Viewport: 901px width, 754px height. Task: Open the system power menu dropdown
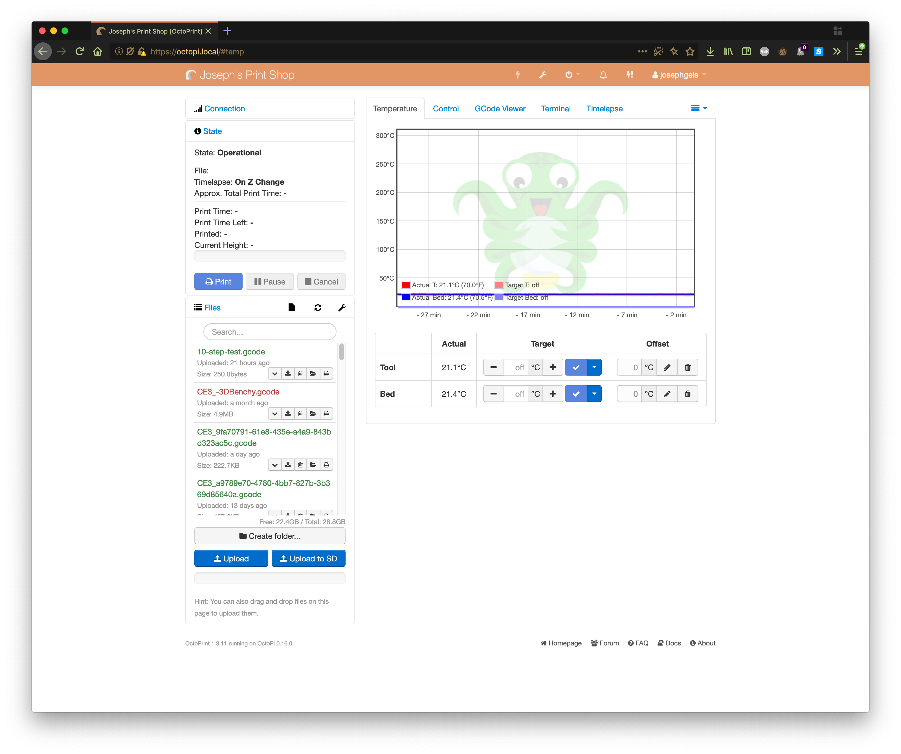(x=572, y=75)
